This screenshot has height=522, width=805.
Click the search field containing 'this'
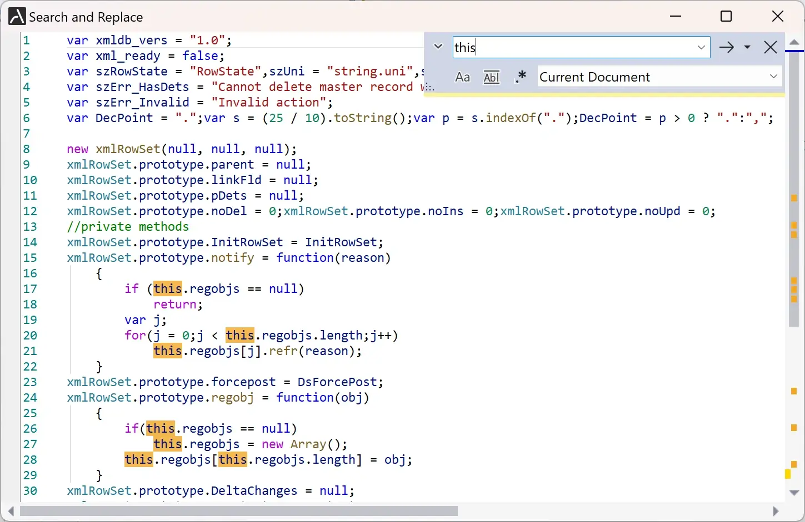572,47
